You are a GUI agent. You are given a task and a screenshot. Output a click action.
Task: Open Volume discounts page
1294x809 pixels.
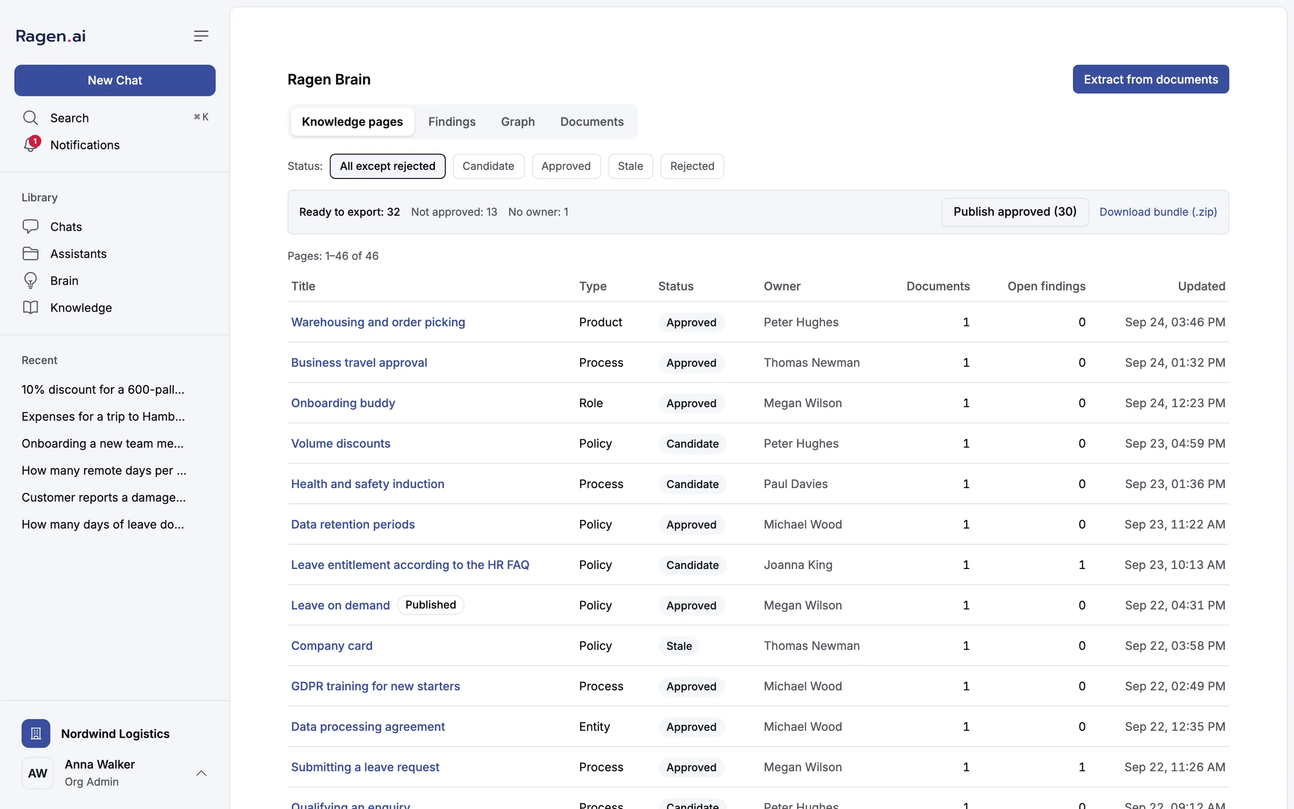tap(341, 443)
